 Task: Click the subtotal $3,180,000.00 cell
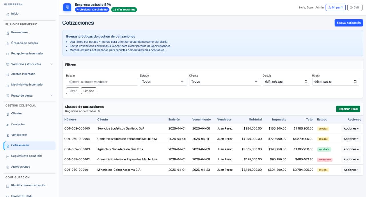pyautogui.click(x=252, y=170)
